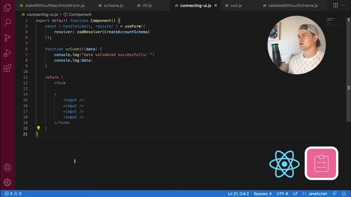The height and width of the screenshot is (197, 351).
Task: Click LF end of line setting
Action: [295, 194]
